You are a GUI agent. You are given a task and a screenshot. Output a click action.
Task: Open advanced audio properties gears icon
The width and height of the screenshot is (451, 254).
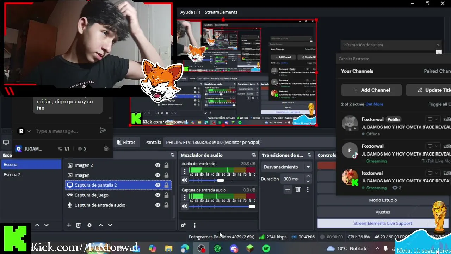(183, 225)
